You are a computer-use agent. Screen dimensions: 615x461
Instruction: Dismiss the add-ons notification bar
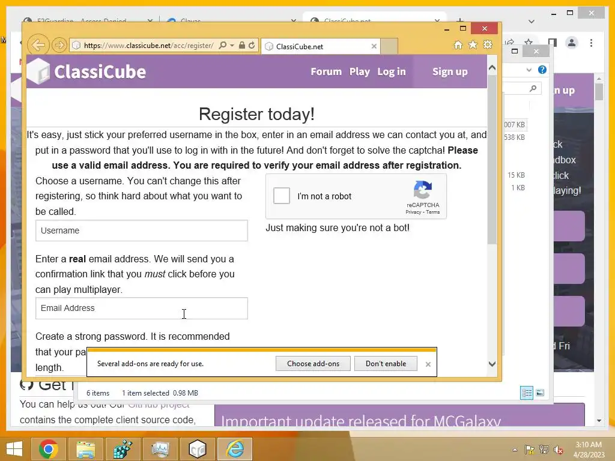click(x=428, y=364)
